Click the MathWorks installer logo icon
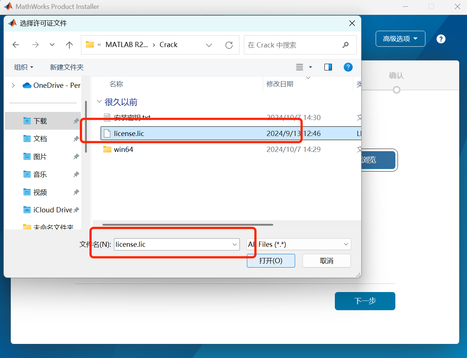 point(8,6)
